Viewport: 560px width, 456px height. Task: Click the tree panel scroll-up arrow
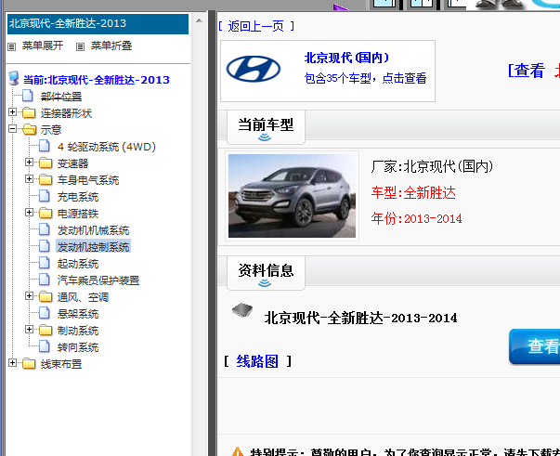pyautogui.click(x=199, y=21)
